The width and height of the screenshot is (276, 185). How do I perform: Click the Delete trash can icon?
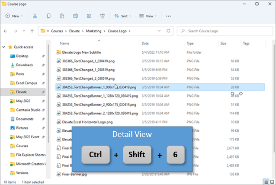click(102, 16)
